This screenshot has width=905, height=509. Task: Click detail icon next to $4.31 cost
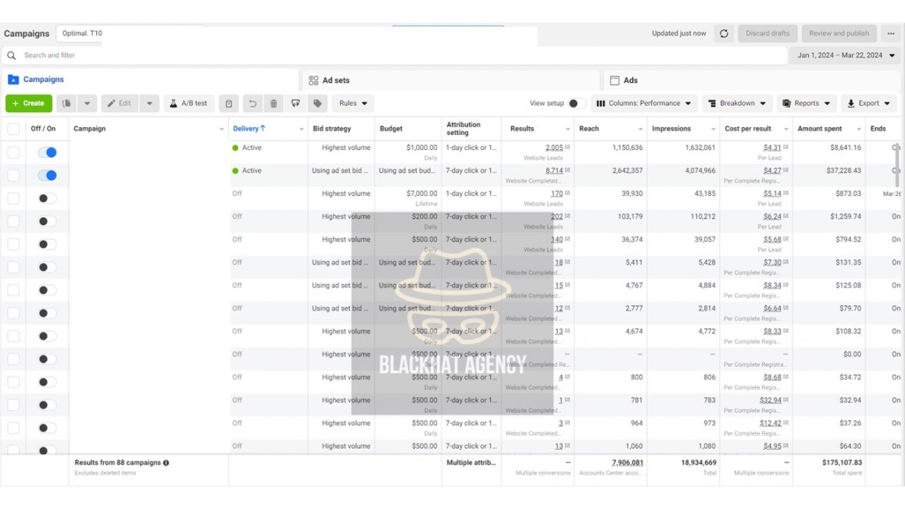pyautogui.click(x=785, y=147)
